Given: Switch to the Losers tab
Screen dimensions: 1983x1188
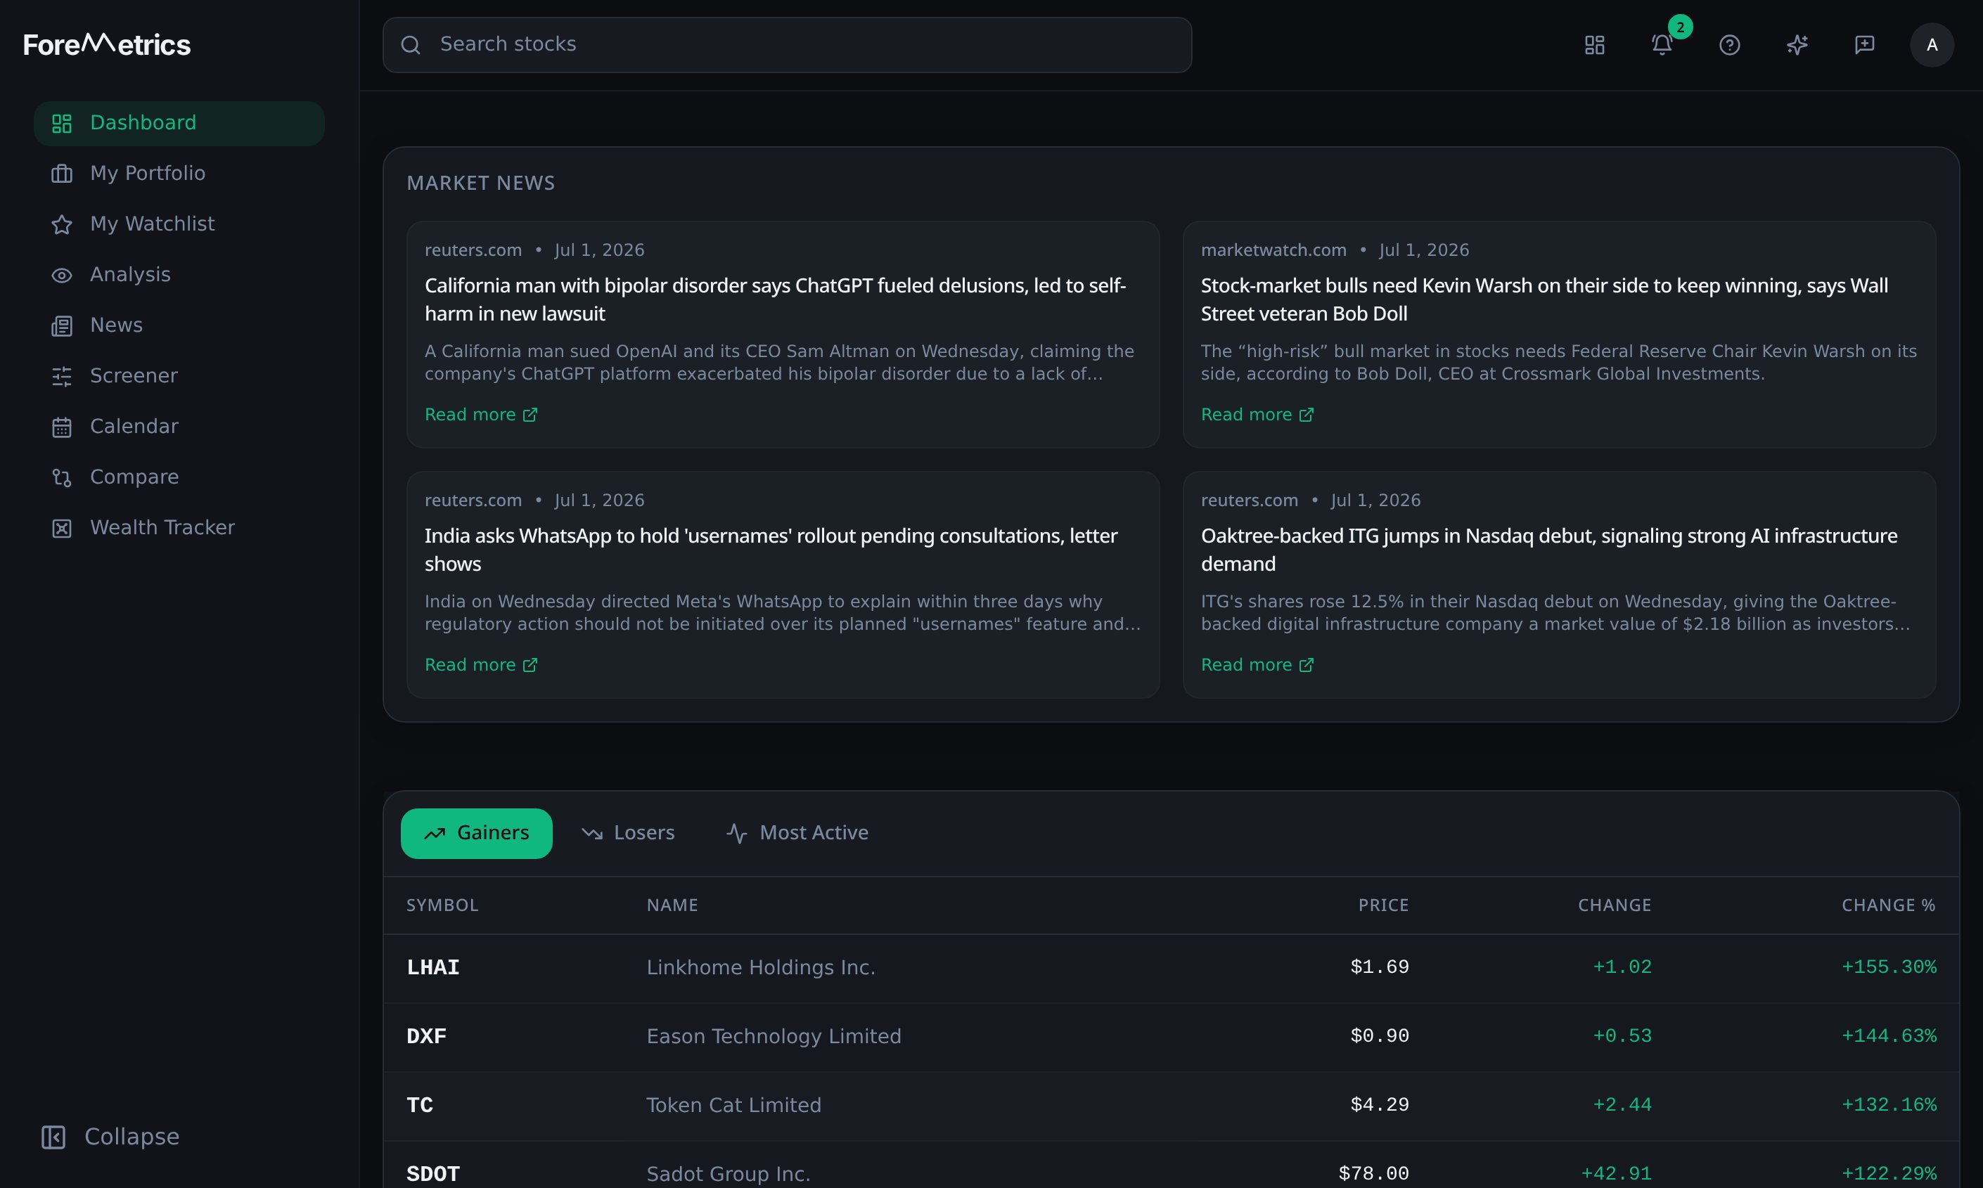Looking at the screenshot, I should 629,834.
